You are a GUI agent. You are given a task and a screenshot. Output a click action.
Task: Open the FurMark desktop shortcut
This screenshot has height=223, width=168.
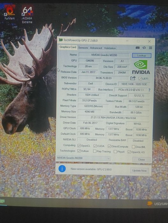9,12
